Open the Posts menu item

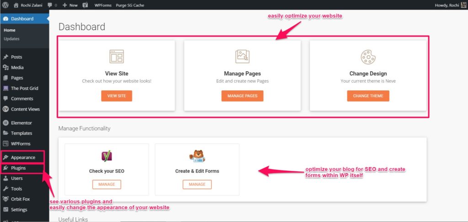point(16,57)
